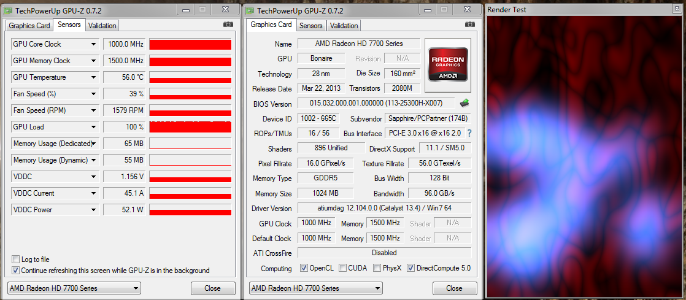Click the Subvendor value Sapphire/PCPartner
Viewport: 686px width, 300px height.
coord(428,118)
